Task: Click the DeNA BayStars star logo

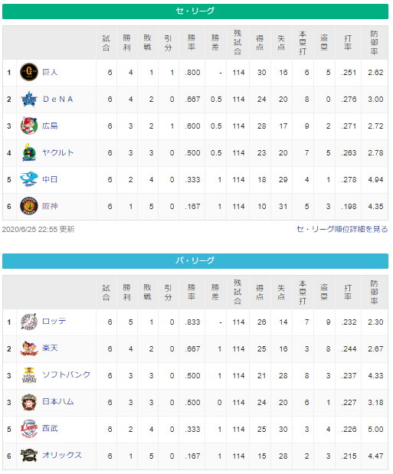Action: coord(29,99)
